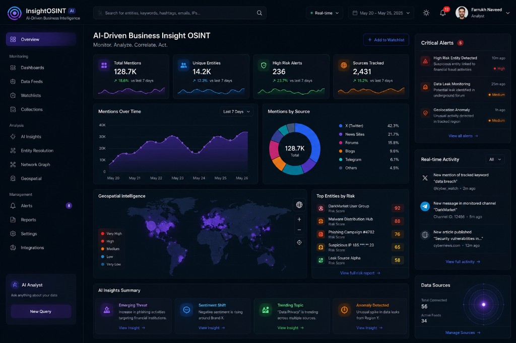This screenshot has height=343, width=516.
Task: Click the Anomaly Detected clock icon
Action: pyautogui.click(x=344, y=310)
